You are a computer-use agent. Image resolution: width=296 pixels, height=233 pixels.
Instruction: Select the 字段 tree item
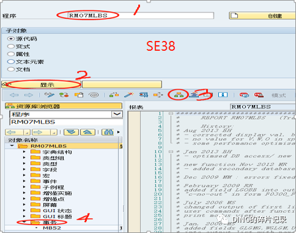click(50, 169)
